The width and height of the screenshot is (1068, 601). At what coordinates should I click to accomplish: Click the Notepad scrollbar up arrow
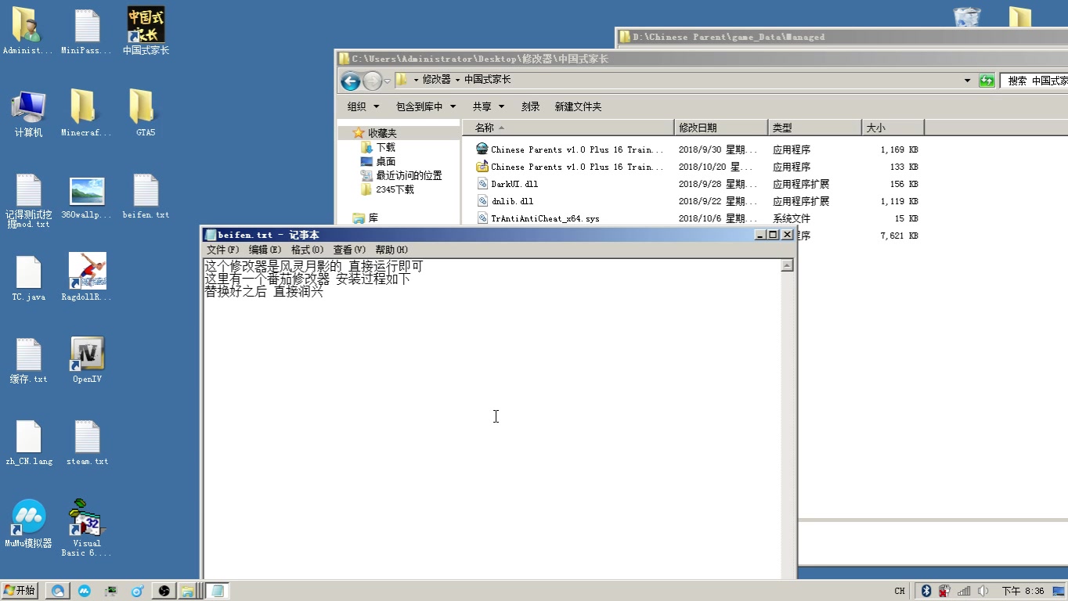(787, 265)
